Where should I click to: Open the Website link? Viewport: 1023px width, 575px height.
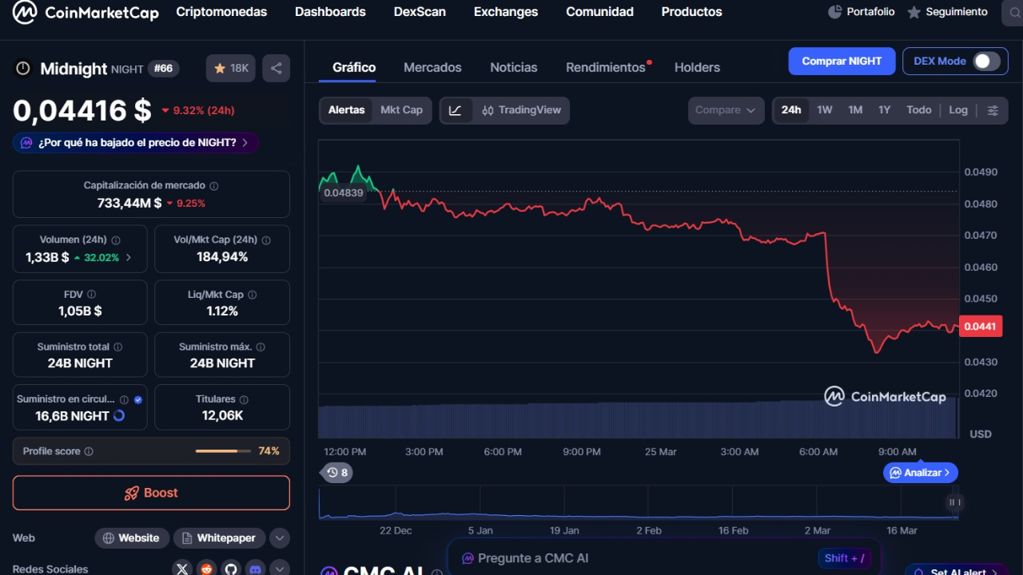coord(132,538)
